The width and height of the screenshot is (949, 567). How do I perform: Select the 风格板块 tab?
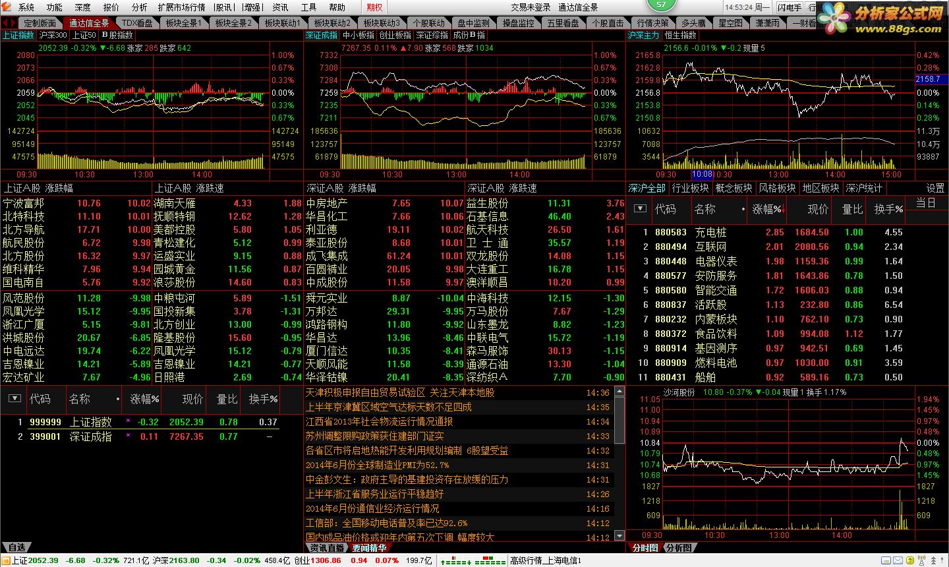pyautogui.click(x=777, y=188)
